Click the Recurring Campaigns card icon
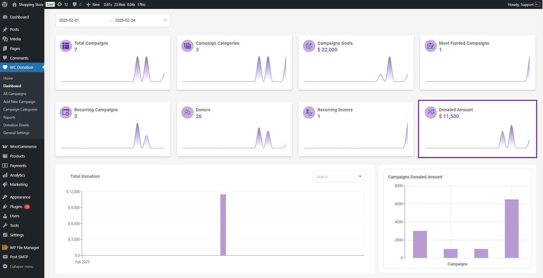This screenshot has width=543, height=278. 66,112
